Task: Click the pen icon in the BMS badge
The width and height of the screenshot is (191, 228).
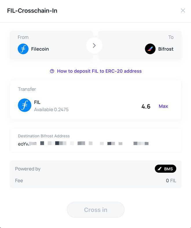Action: [x=160, y=169]
